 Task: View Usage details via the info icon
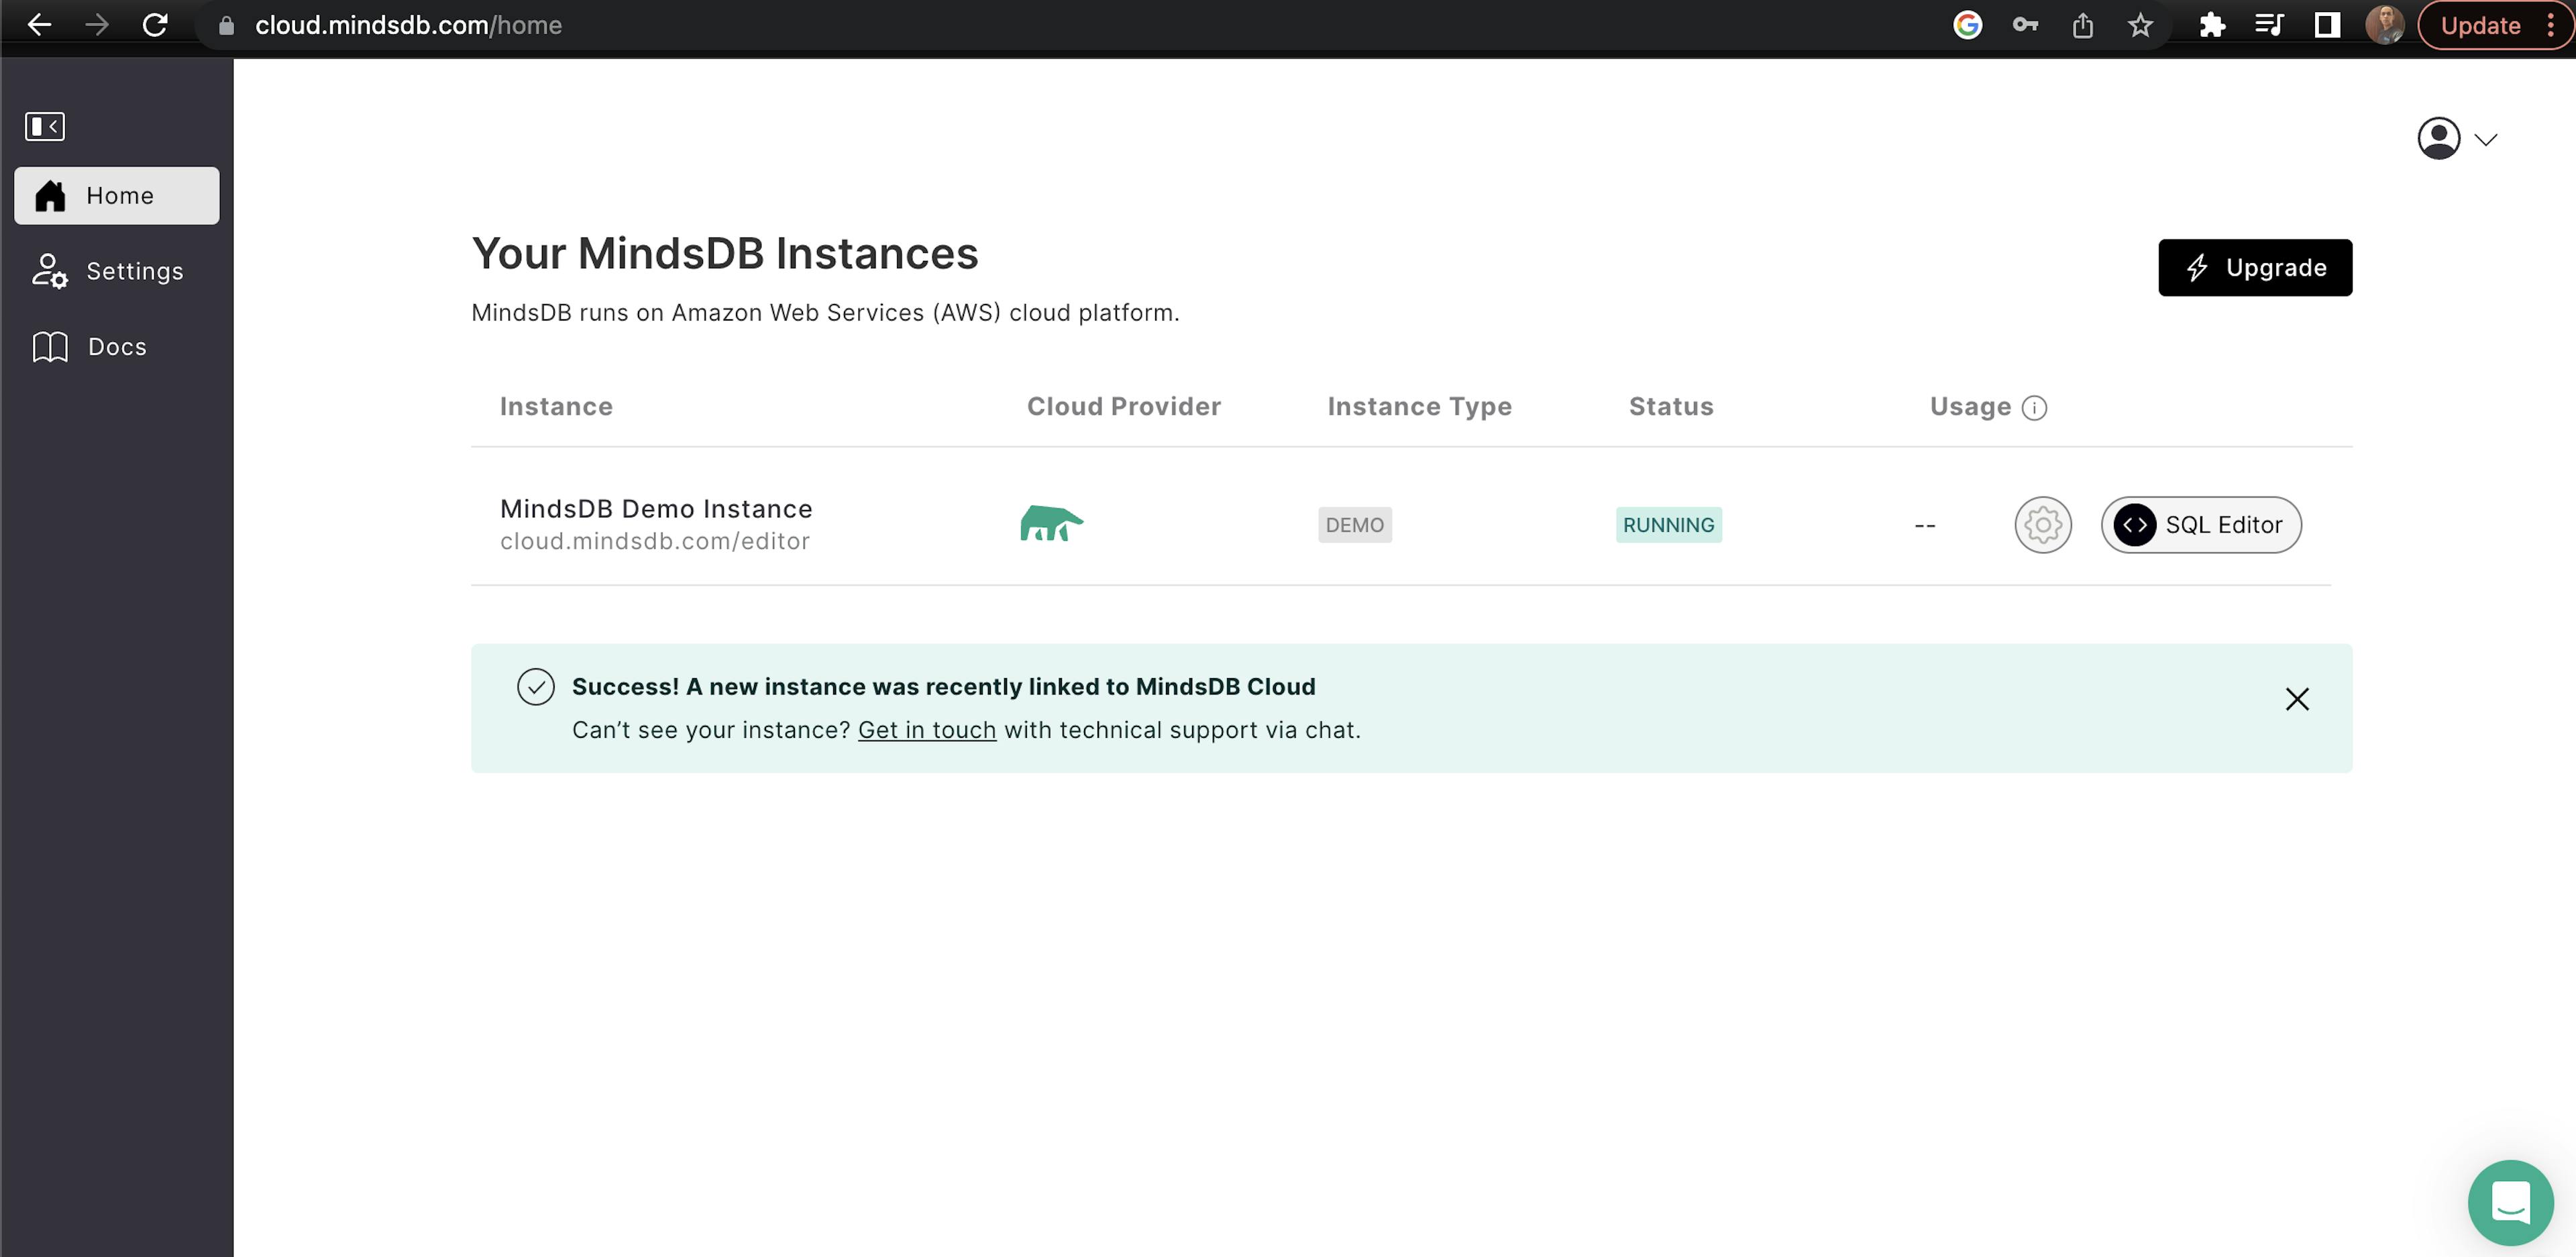point(2035,408)
